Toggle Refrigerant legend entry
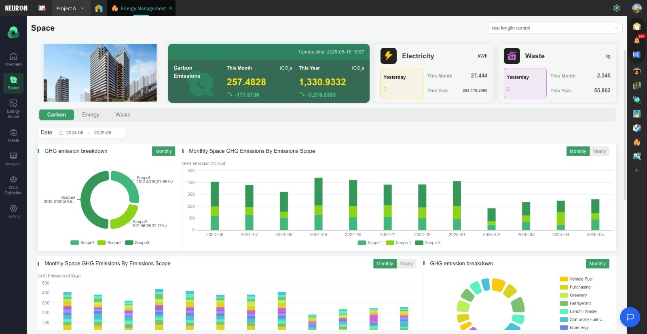Viewport: 647px width, 334px height. (575, 303)
